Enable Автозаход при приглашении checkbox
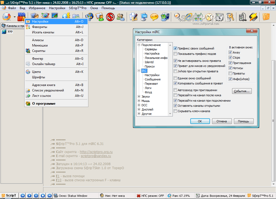The height and width of the screenshot is (199, 276). 175,90
